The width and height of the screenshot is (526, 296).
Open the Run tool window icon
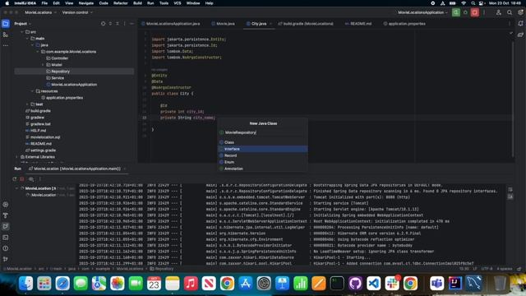(x=6, y=226)
